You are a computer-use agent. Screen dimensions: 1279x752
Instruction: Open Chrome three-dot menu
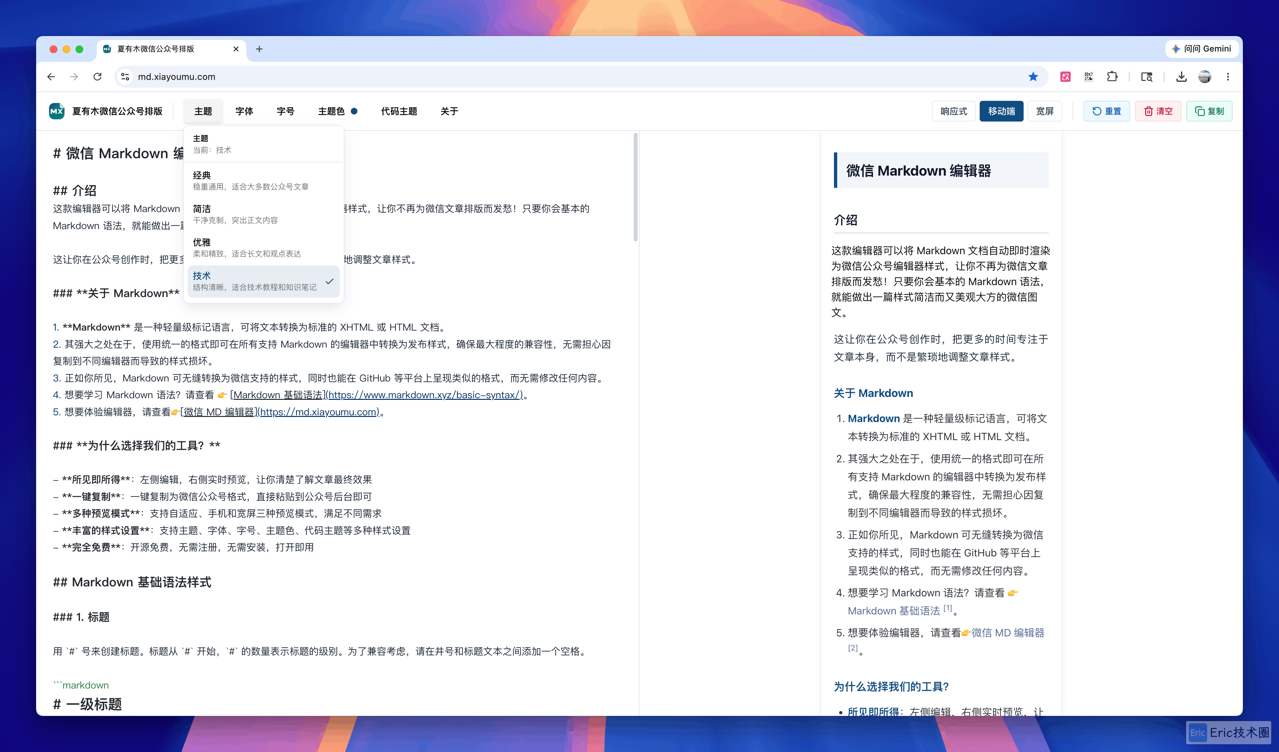click(x=1228, y=77)
